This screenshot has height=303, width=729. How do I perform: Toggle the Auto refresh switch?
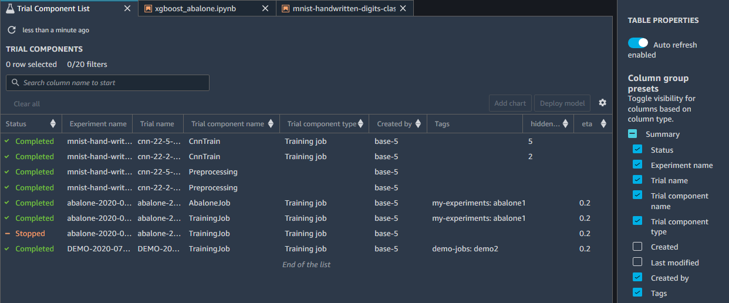(638, 43)
